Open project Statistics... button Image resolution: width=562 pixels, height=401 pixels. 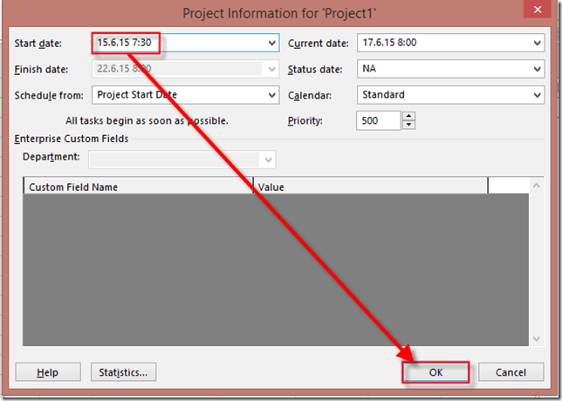point(123,372)
